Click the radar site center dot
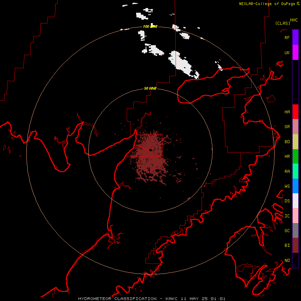 tap(150, 150)
